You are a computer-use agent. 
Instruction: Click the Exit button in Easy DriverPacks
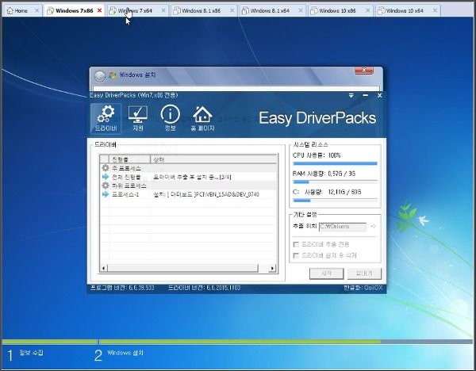click(x=364, y=273)
